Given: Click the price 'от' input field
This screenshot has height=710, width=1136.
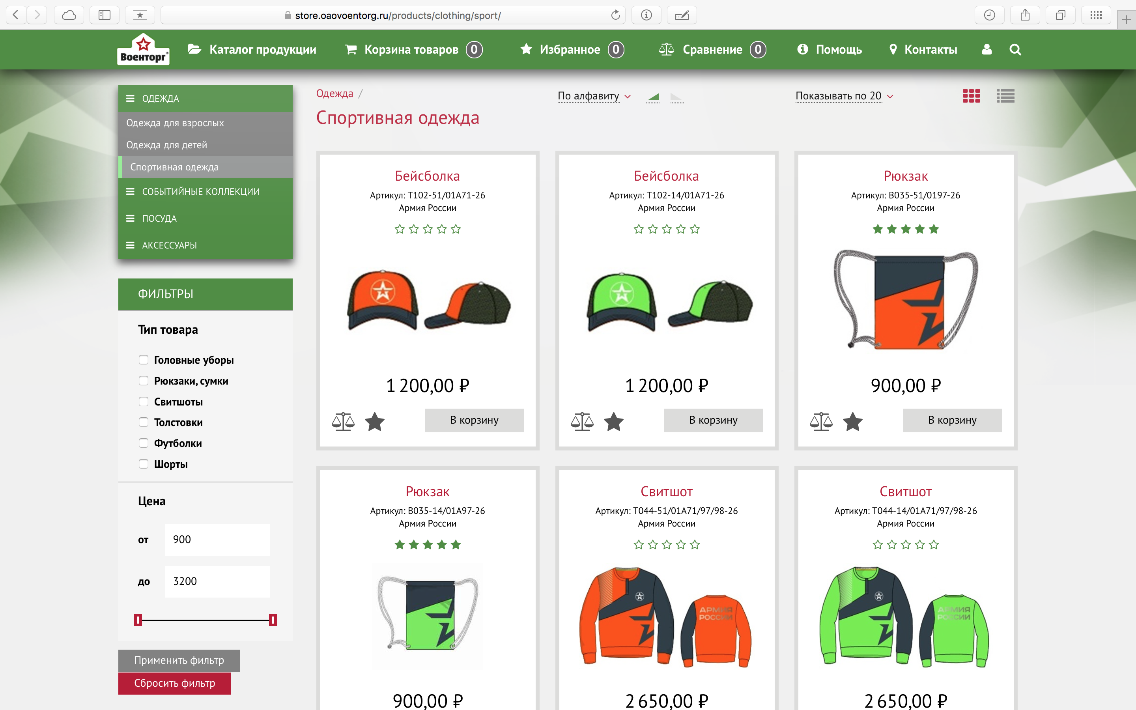Looking at the screenshot, I should 217,540.
